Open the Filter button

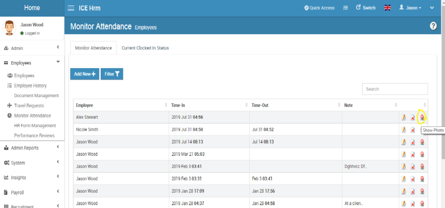click(x=112, y=74)
